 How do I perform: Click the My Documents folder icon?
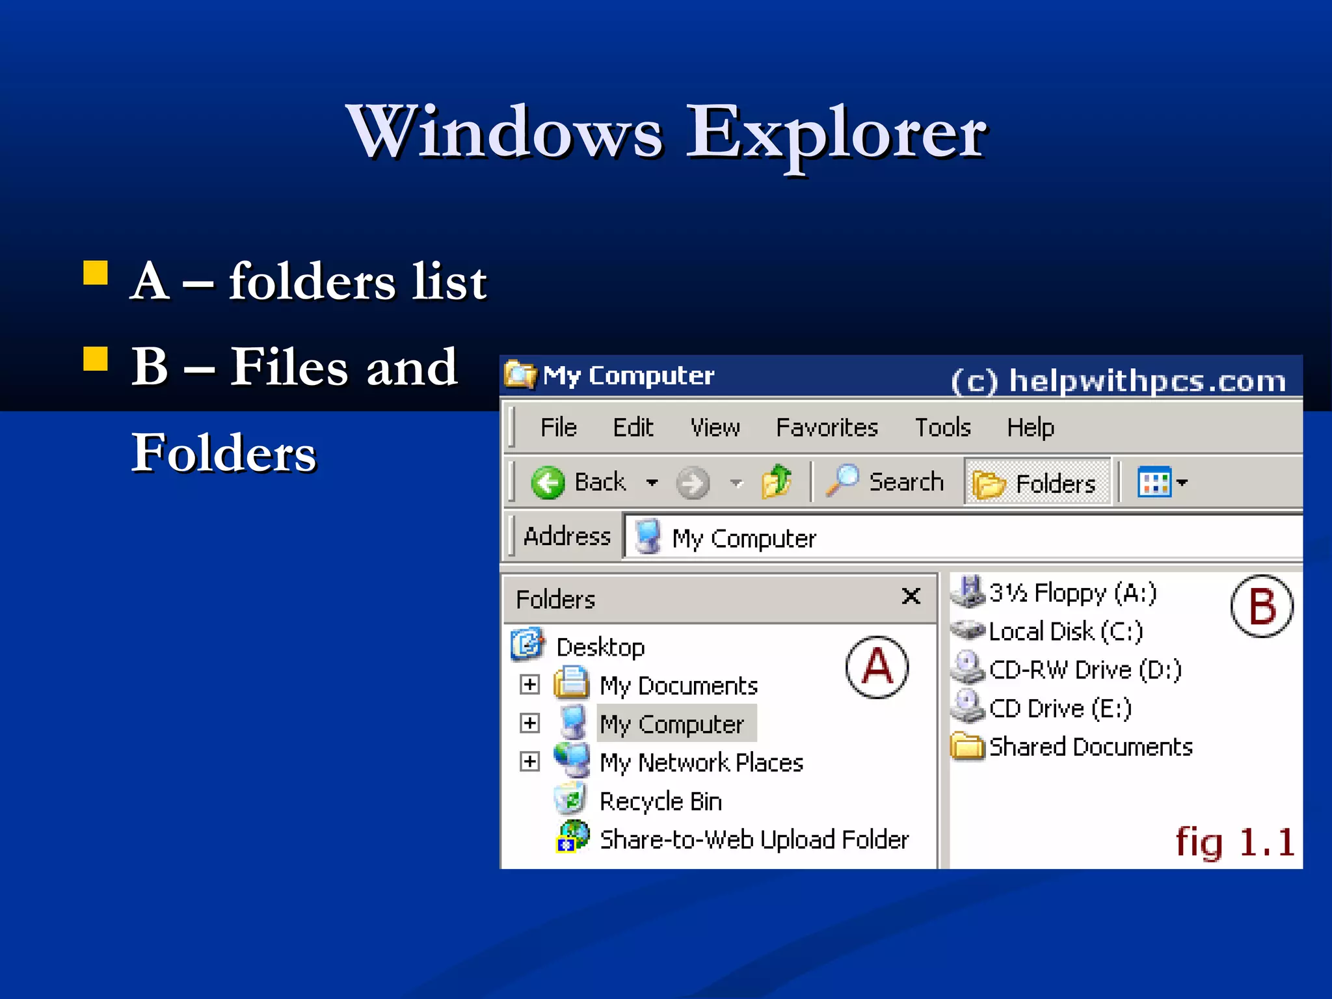click(x=571, y=683)
